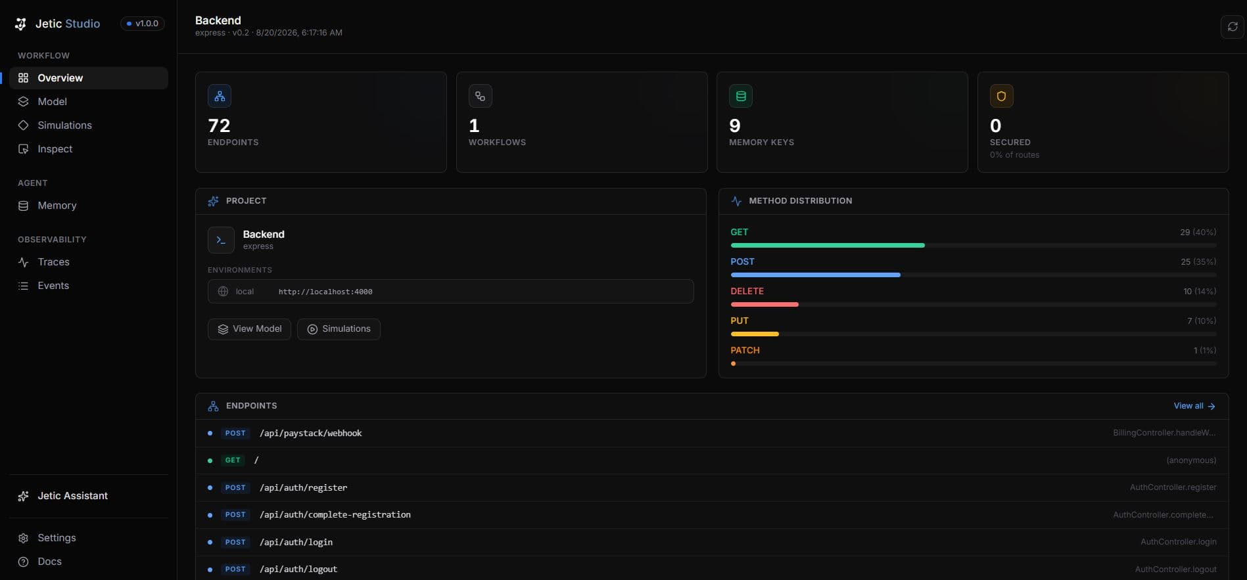This screenshot has height=580, width=1247.
Task: Click the PATCH label in Method Distribution
Action: (x=745, y=351)
